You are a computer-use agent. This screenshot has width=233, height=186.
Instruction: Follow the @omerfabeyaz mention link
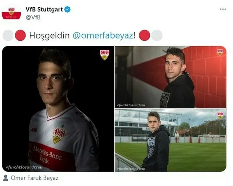coord(103,35)
